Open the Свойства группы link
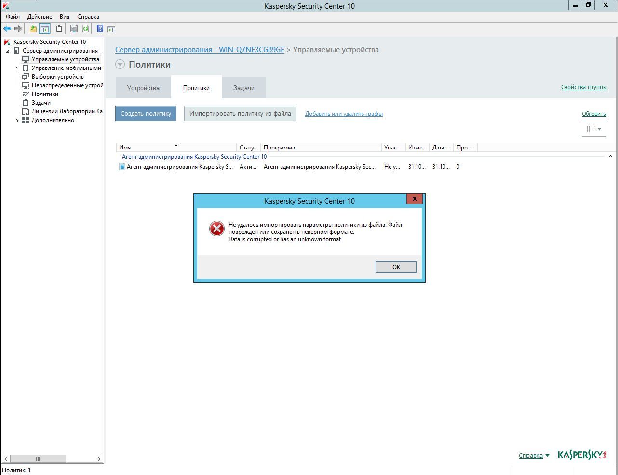Image resolution: width=618 pixels, height=475 pixels. (x=584, y=87)
